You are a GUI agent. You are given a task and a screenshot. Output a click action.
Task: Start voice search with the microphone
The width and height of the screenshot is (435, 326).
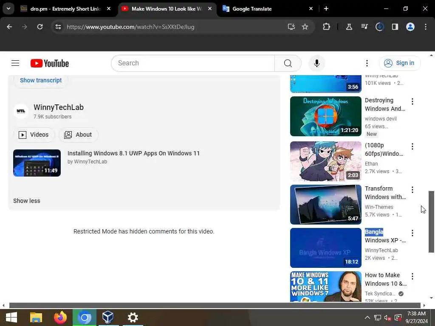tap(316, 63)
